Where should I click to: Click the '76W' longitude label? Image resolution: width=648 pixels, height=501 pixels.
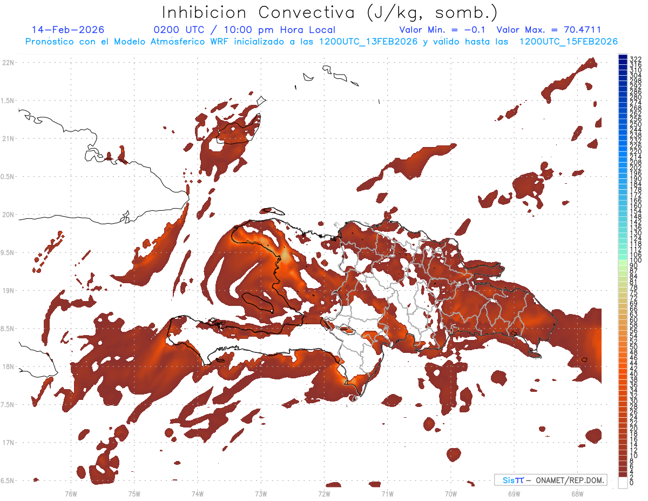tap(71, 493)
